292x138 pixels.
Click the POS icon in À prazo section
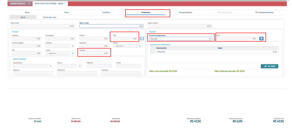tap(261, 39)
